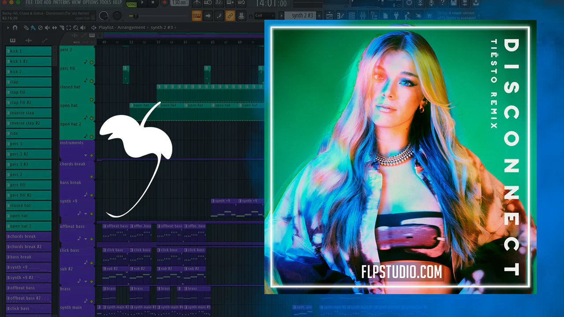
Task: Toggle the playlist magnet snap icon
Action: coord(15,27)
